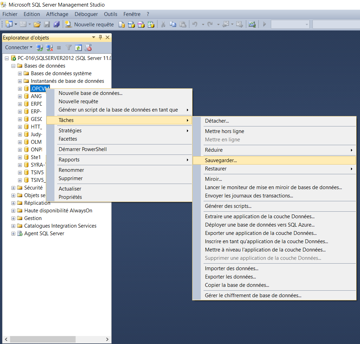Open the empty combo box in the toolbar
This screenshot has width=360, height=344.
coord(290,24)
